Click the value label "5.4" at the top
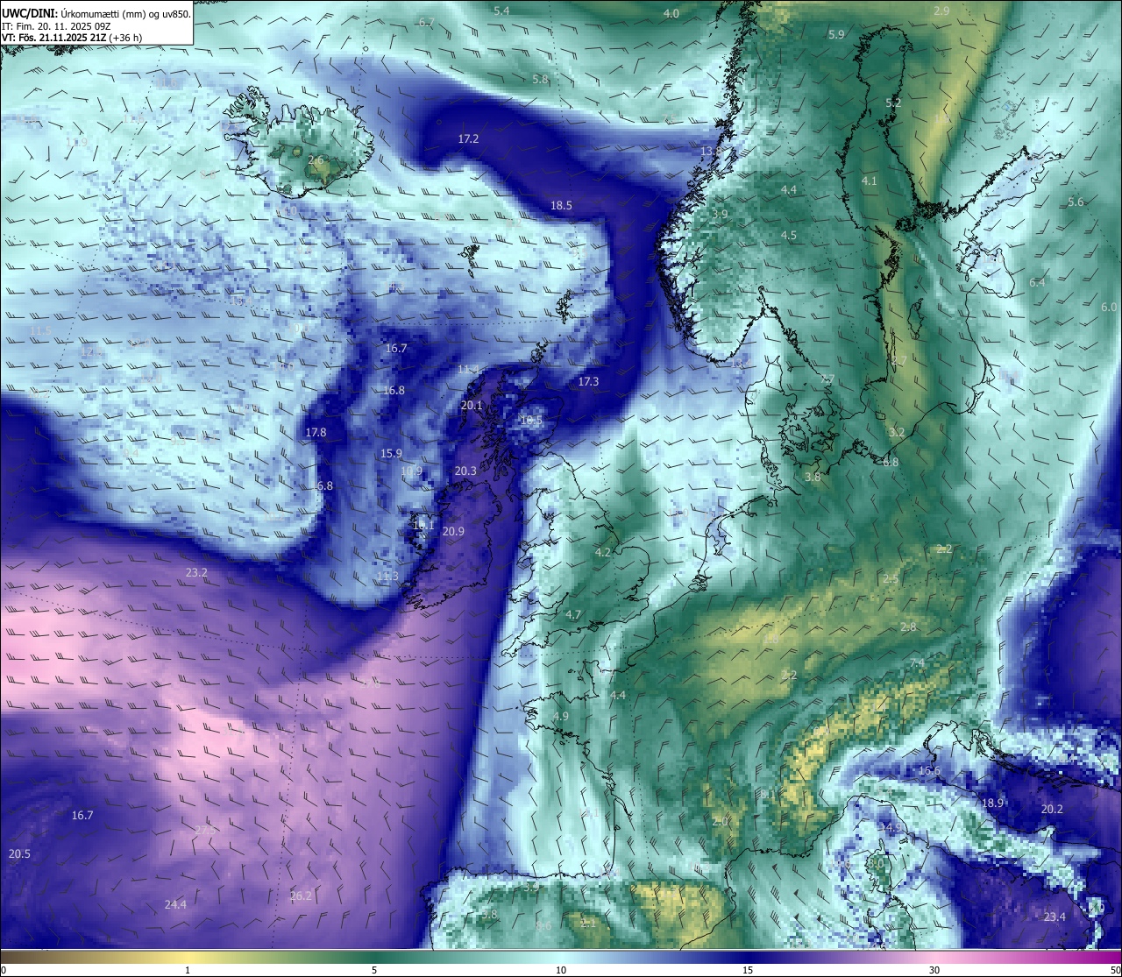1122x977 pixels. 501,11
